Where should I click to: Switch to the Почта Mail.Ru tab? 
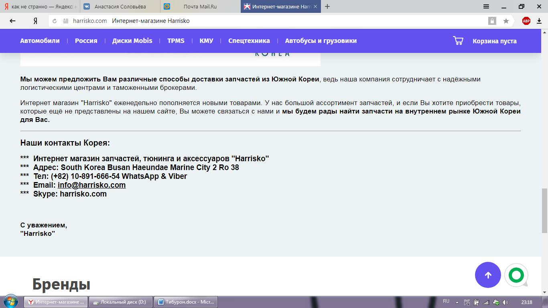[x=200, y=6]
